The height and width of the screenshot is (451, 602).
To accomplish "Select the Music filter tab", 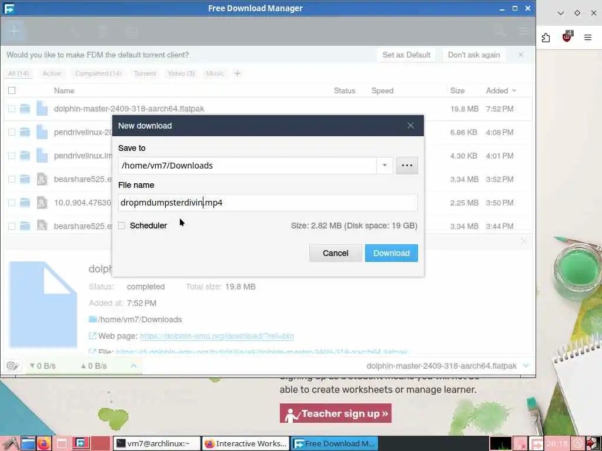I will tap(215, 73).
